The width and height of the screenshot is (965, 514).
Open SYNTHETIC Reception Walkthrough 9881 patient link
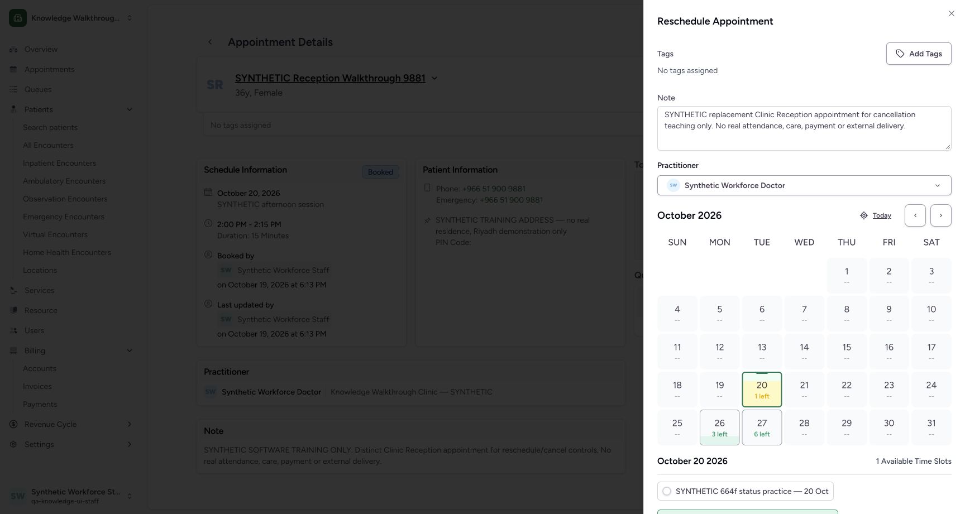330,78
